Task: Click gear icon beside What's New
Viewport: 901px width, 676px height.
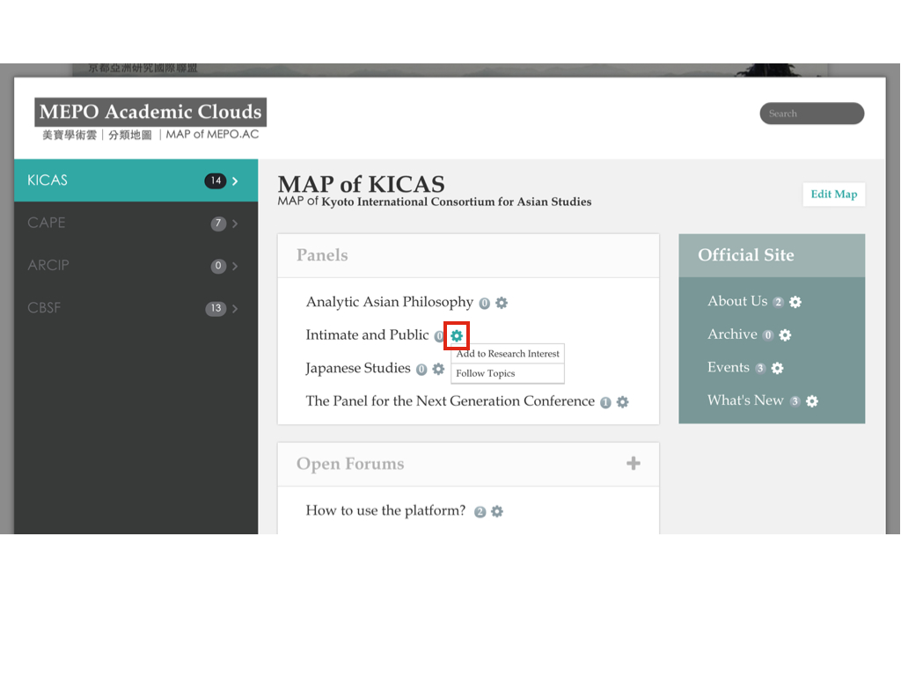Action: [812, 401]
